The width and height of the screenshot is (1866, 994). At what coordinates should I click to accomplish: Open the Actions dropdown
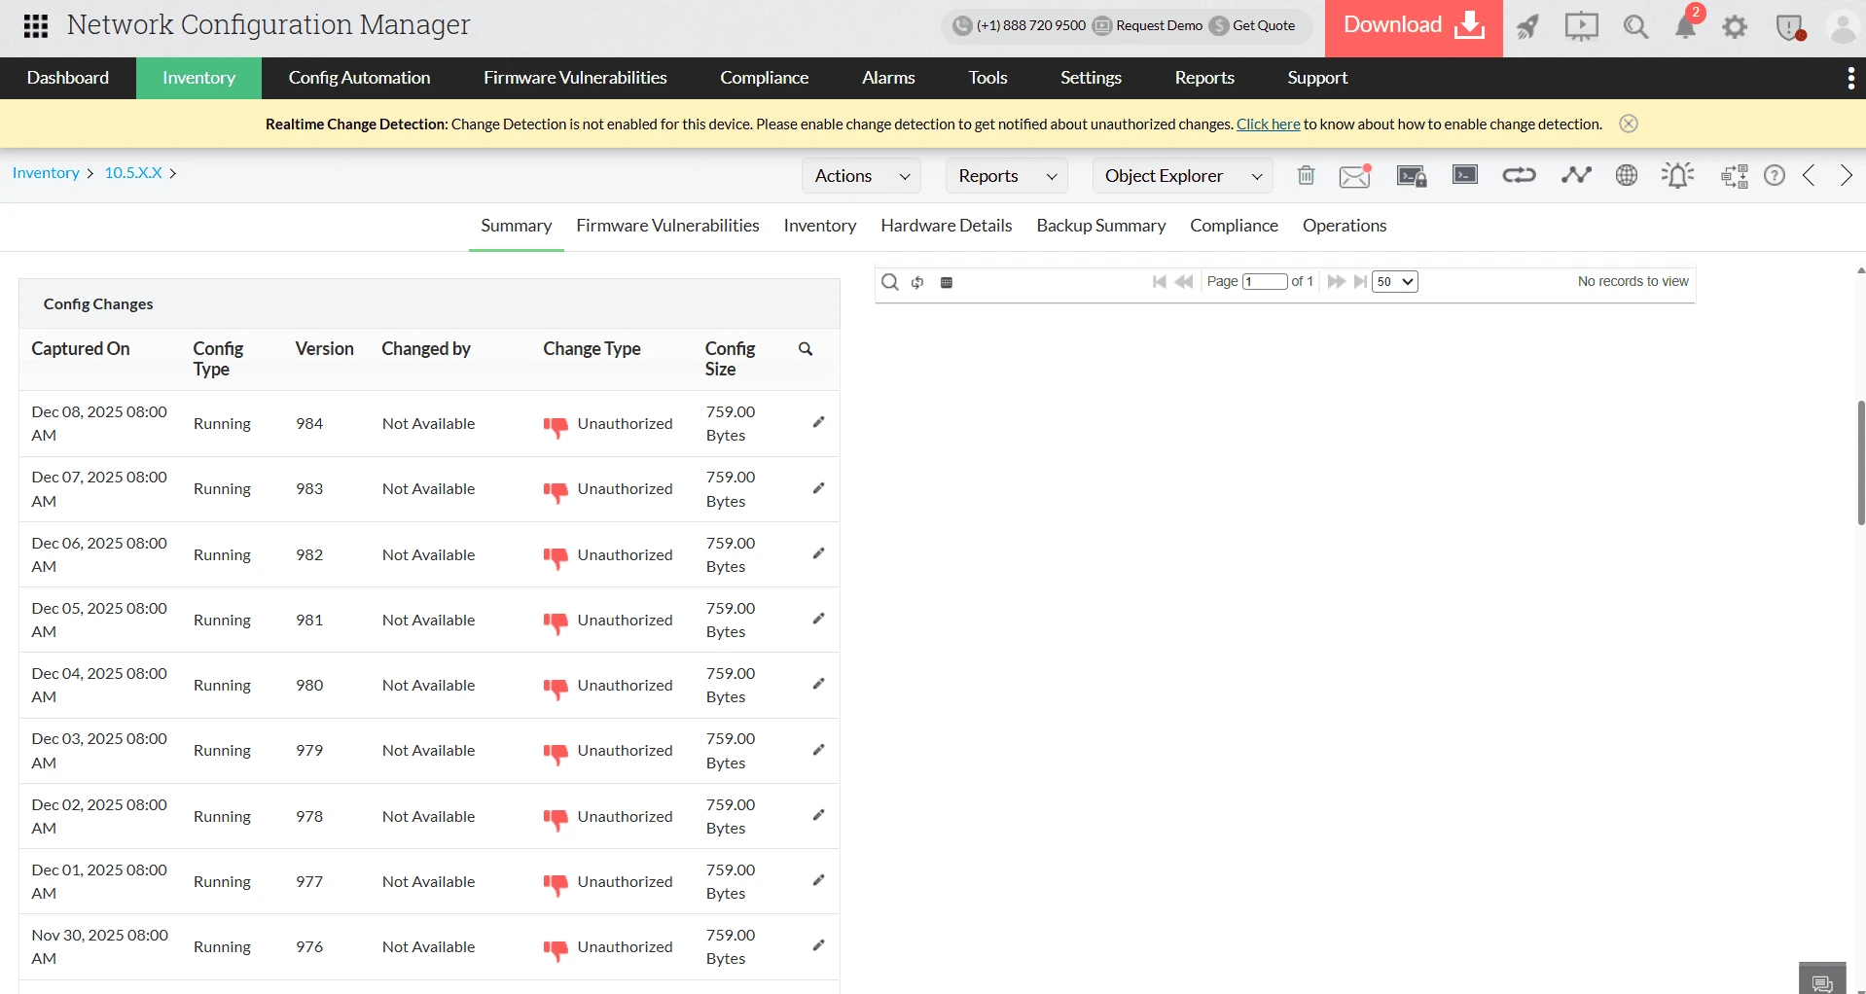(x=860, y=175)
